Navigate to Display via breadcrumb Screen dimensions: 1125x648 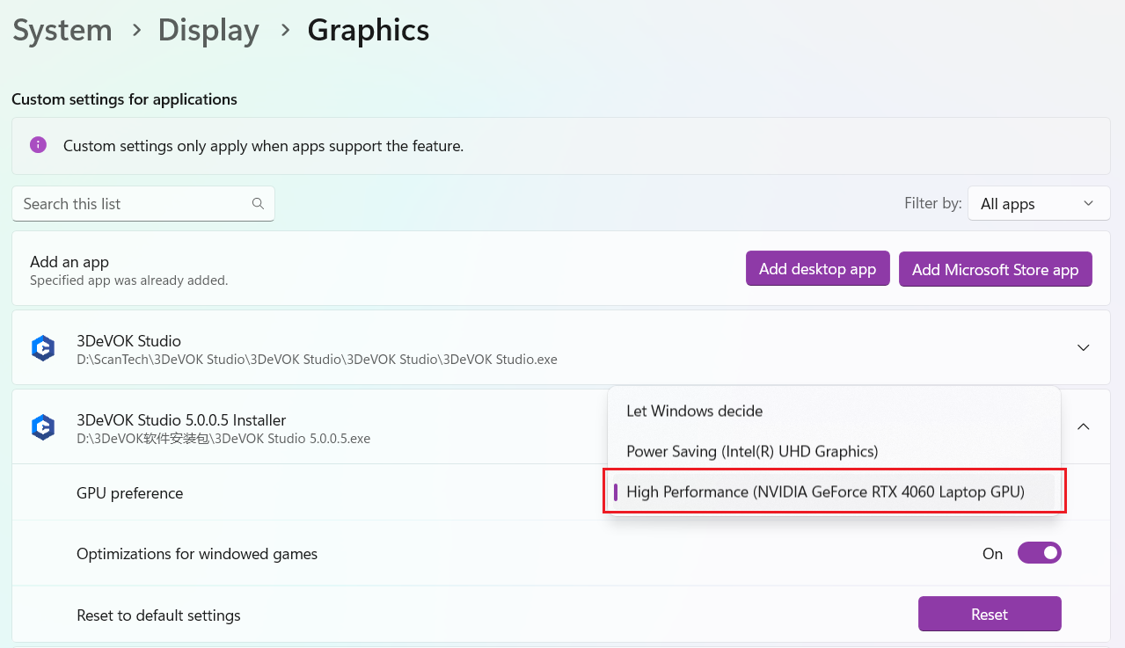(208, 30)
